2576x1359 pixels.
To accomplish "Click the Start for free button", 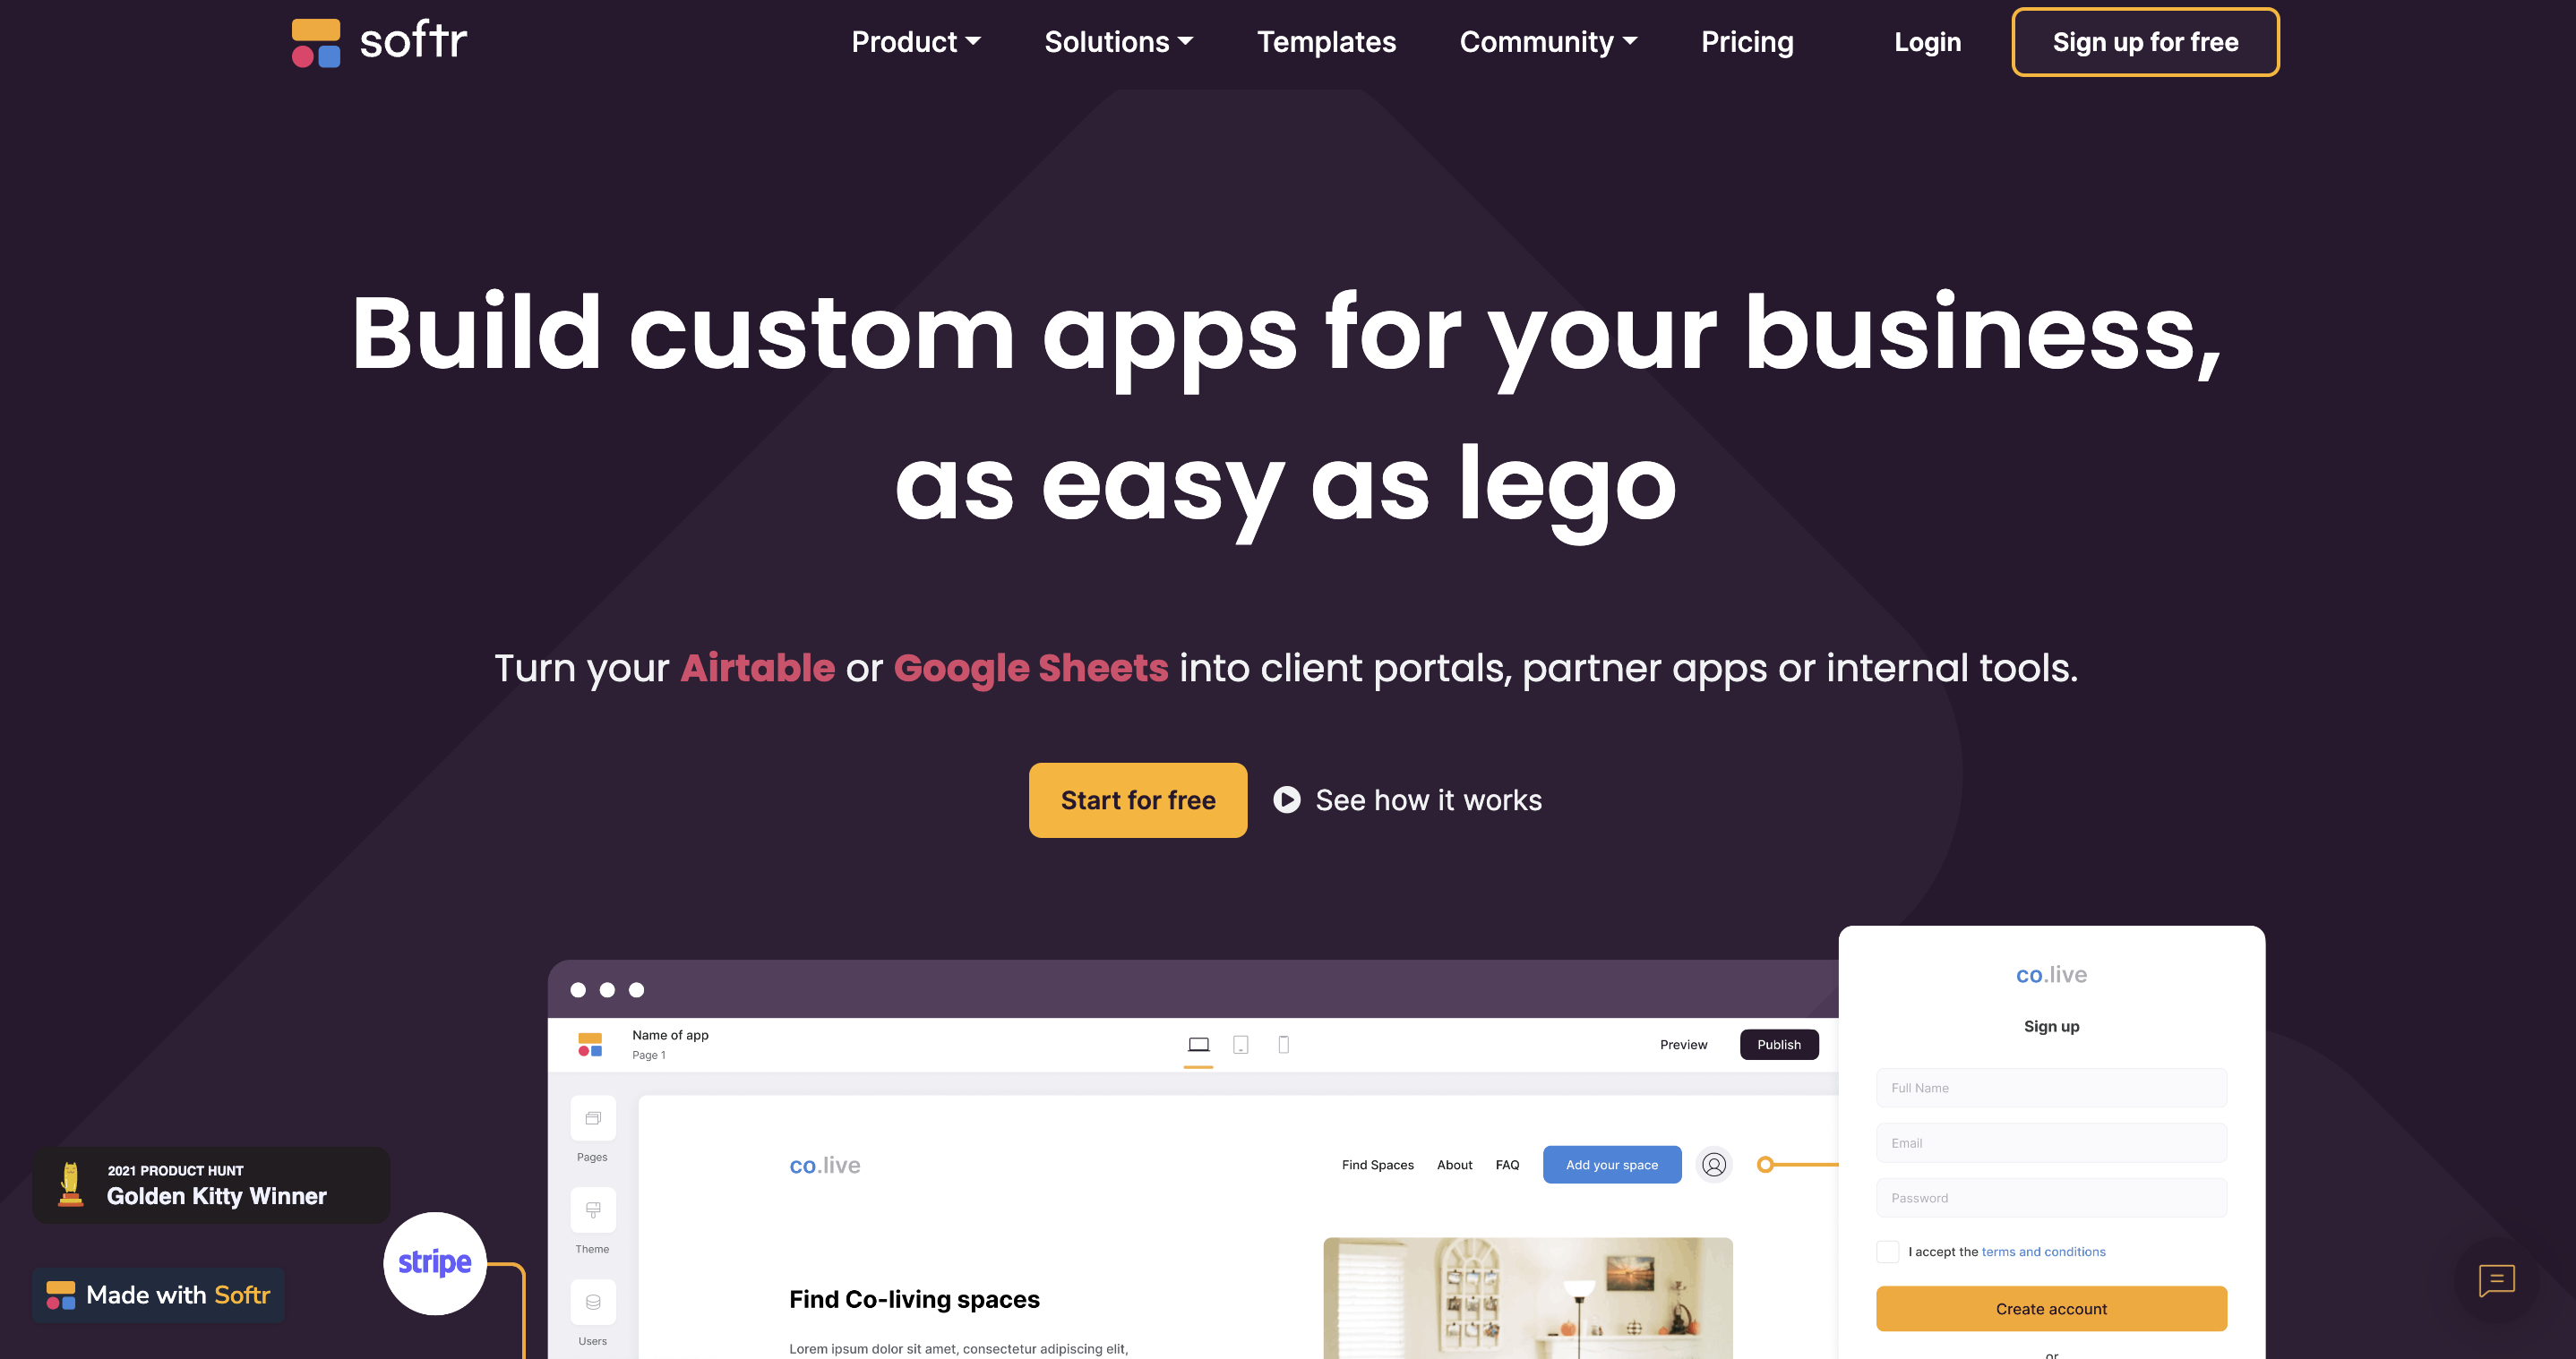I will coord(1138,799).
